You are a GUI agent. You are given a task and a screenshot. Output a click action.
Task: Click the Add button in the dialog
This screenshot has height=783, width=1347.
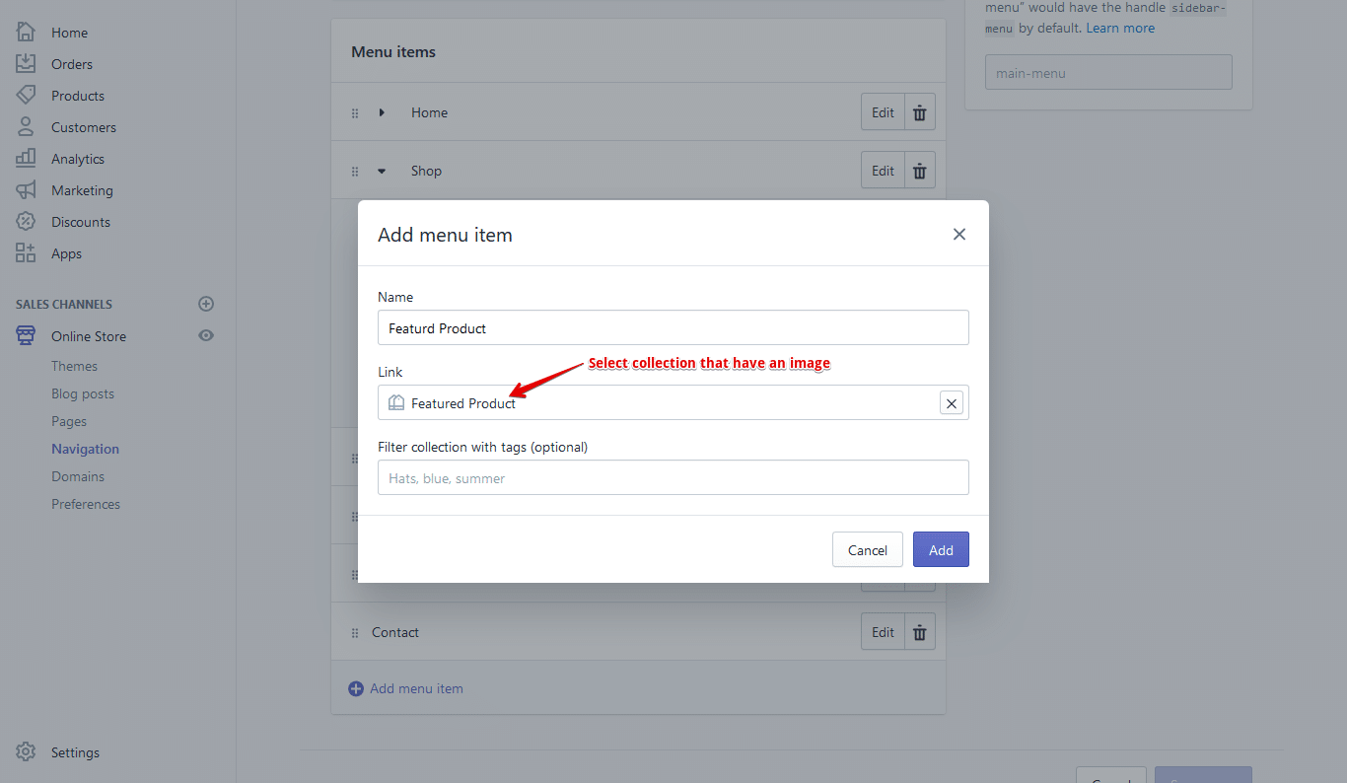click(x=940, y=549)
